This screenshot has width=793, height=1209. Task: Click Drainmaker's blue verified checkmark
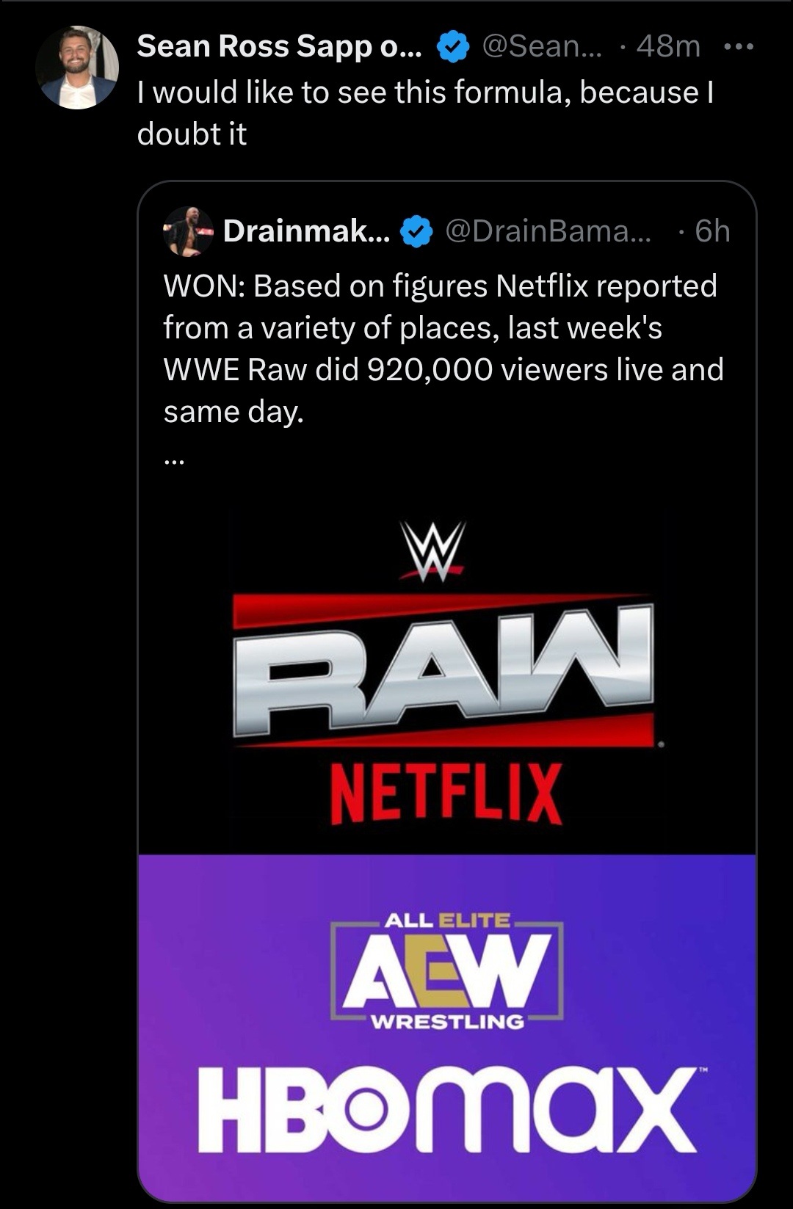pos(416,232)
